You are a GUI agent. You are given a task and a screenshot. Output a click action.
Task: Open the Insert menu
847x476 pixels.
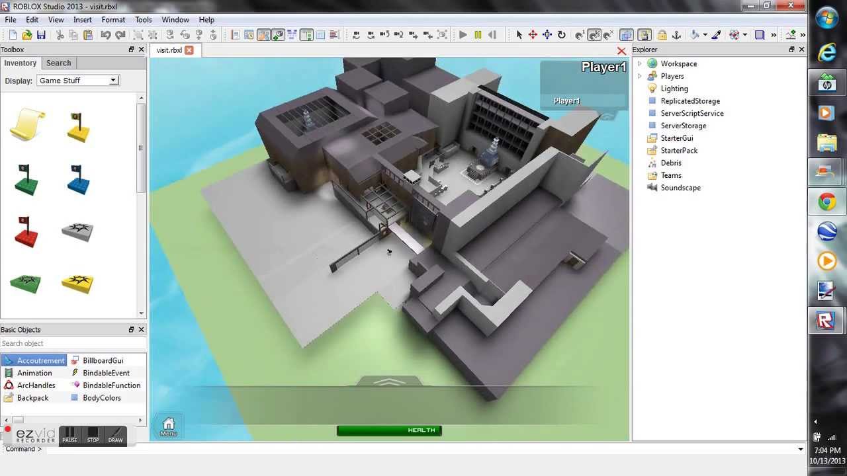(83, 20)
